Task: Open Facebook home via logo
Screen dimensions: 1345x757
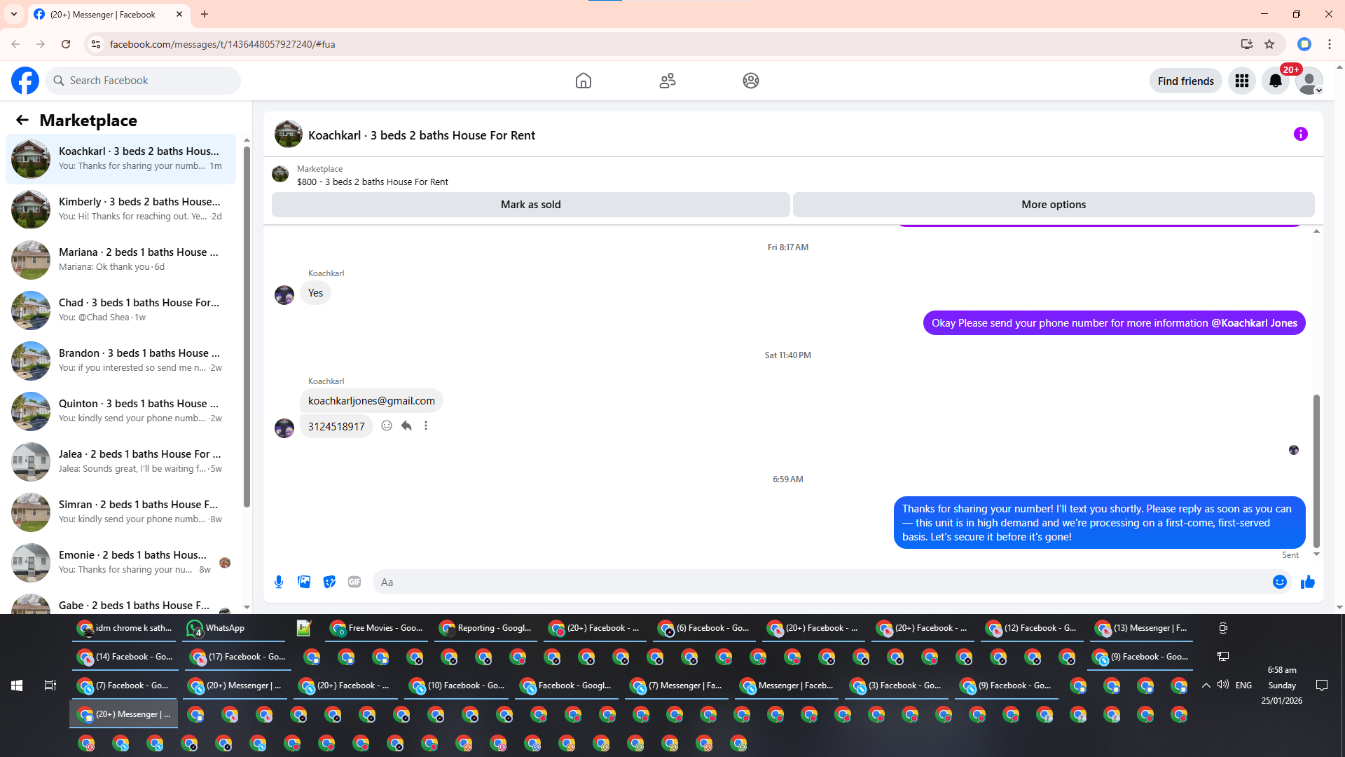Action: click(25, 81)
